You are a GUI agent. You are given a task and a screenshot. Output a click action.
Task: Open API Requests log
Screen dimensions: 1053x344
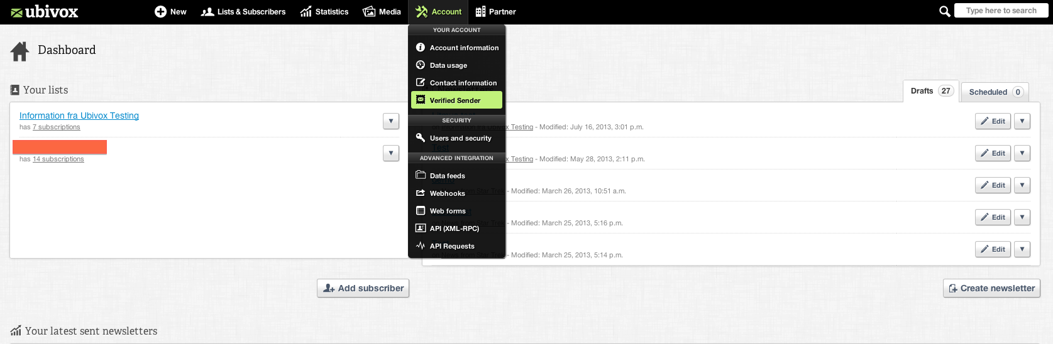[x=456, y=246]
